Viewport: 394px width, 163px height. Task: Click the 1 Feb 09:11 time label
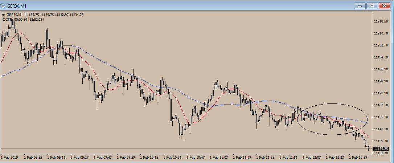tap(56, 158)
